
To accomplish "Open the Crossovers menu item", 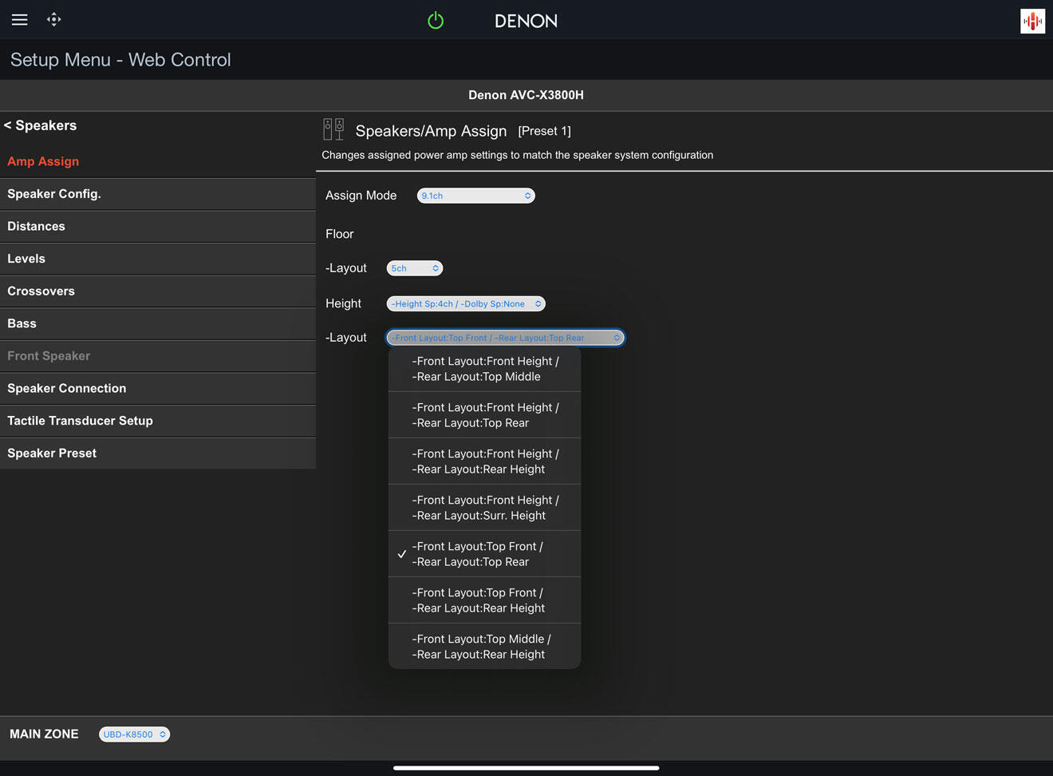I will pyautogui.click(x=158, y=291).
